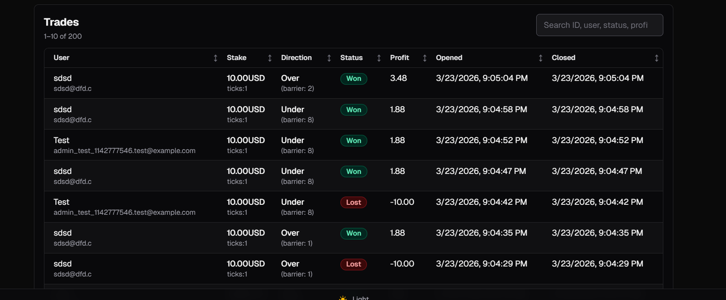Sort table by User column icon

[216, 58]
